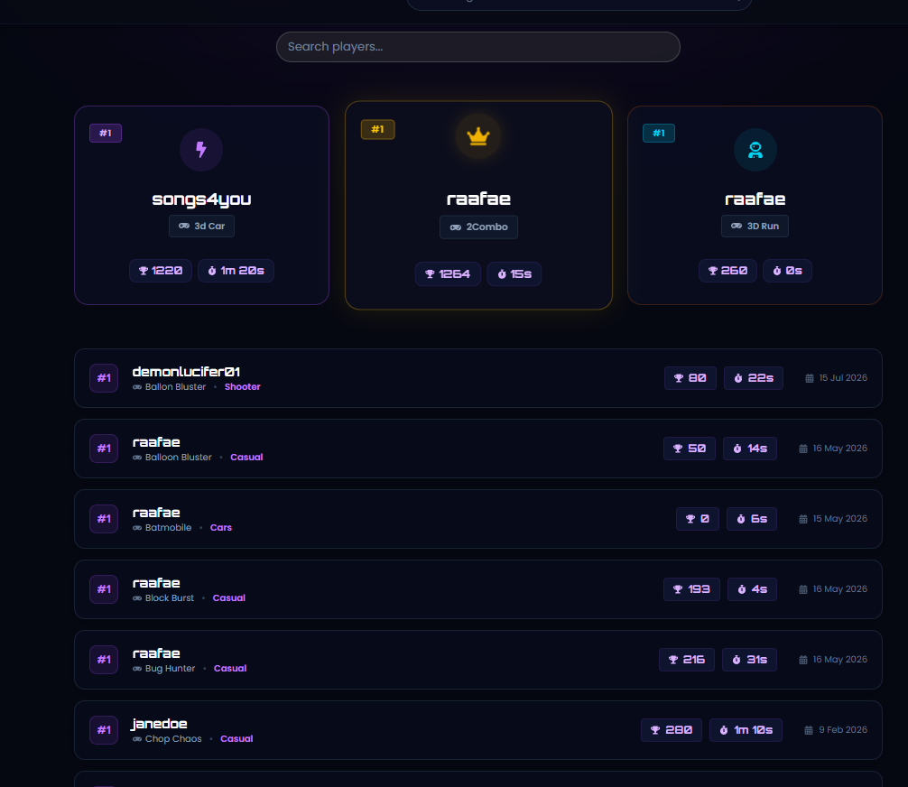908x787 pixels.
Task: Click the 0 trophy score in Batmobile row
Action: (x=697, y=519)
